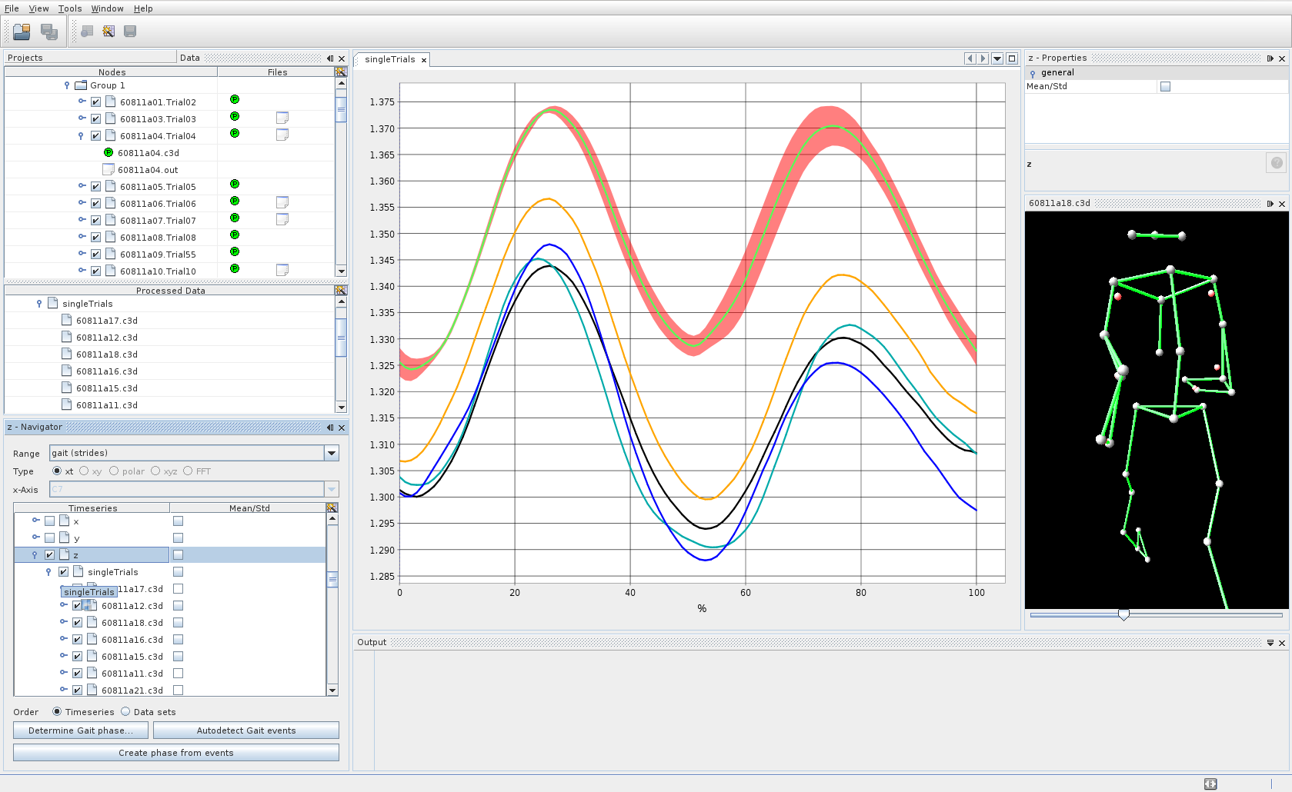
Task: Click the status bar notification icon
Action: click(x=1210, y=784)
